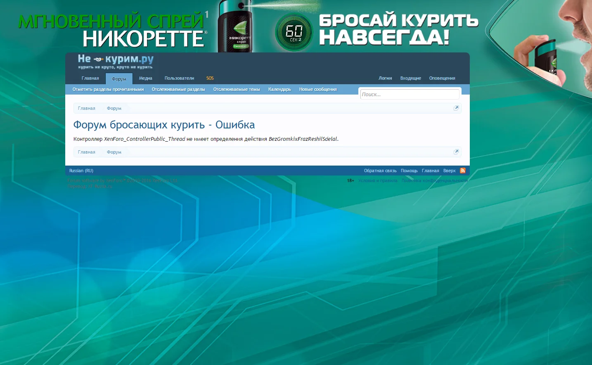Click Главная in the bottom breadcrumb
Viewport: 592px width, 365px height.
87,152
